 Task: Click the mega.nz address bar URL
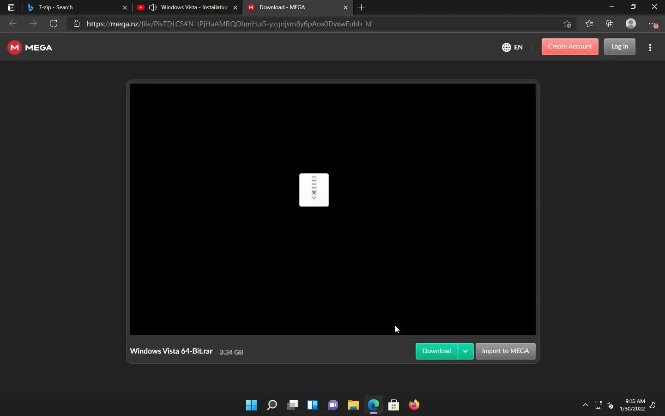229,24
